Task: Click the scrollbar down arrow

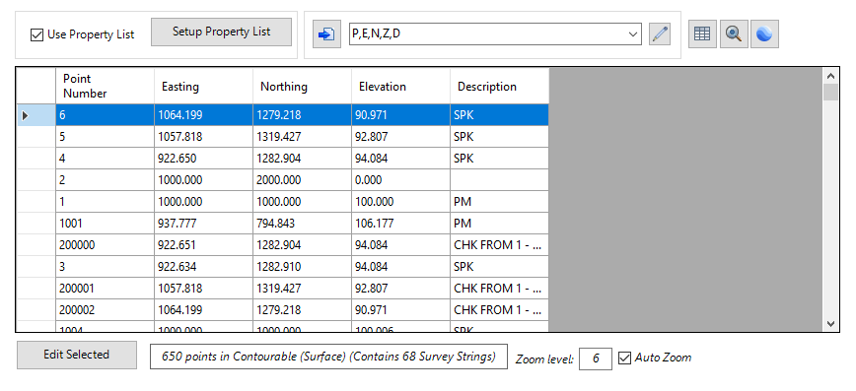Action: coord(830,324)
